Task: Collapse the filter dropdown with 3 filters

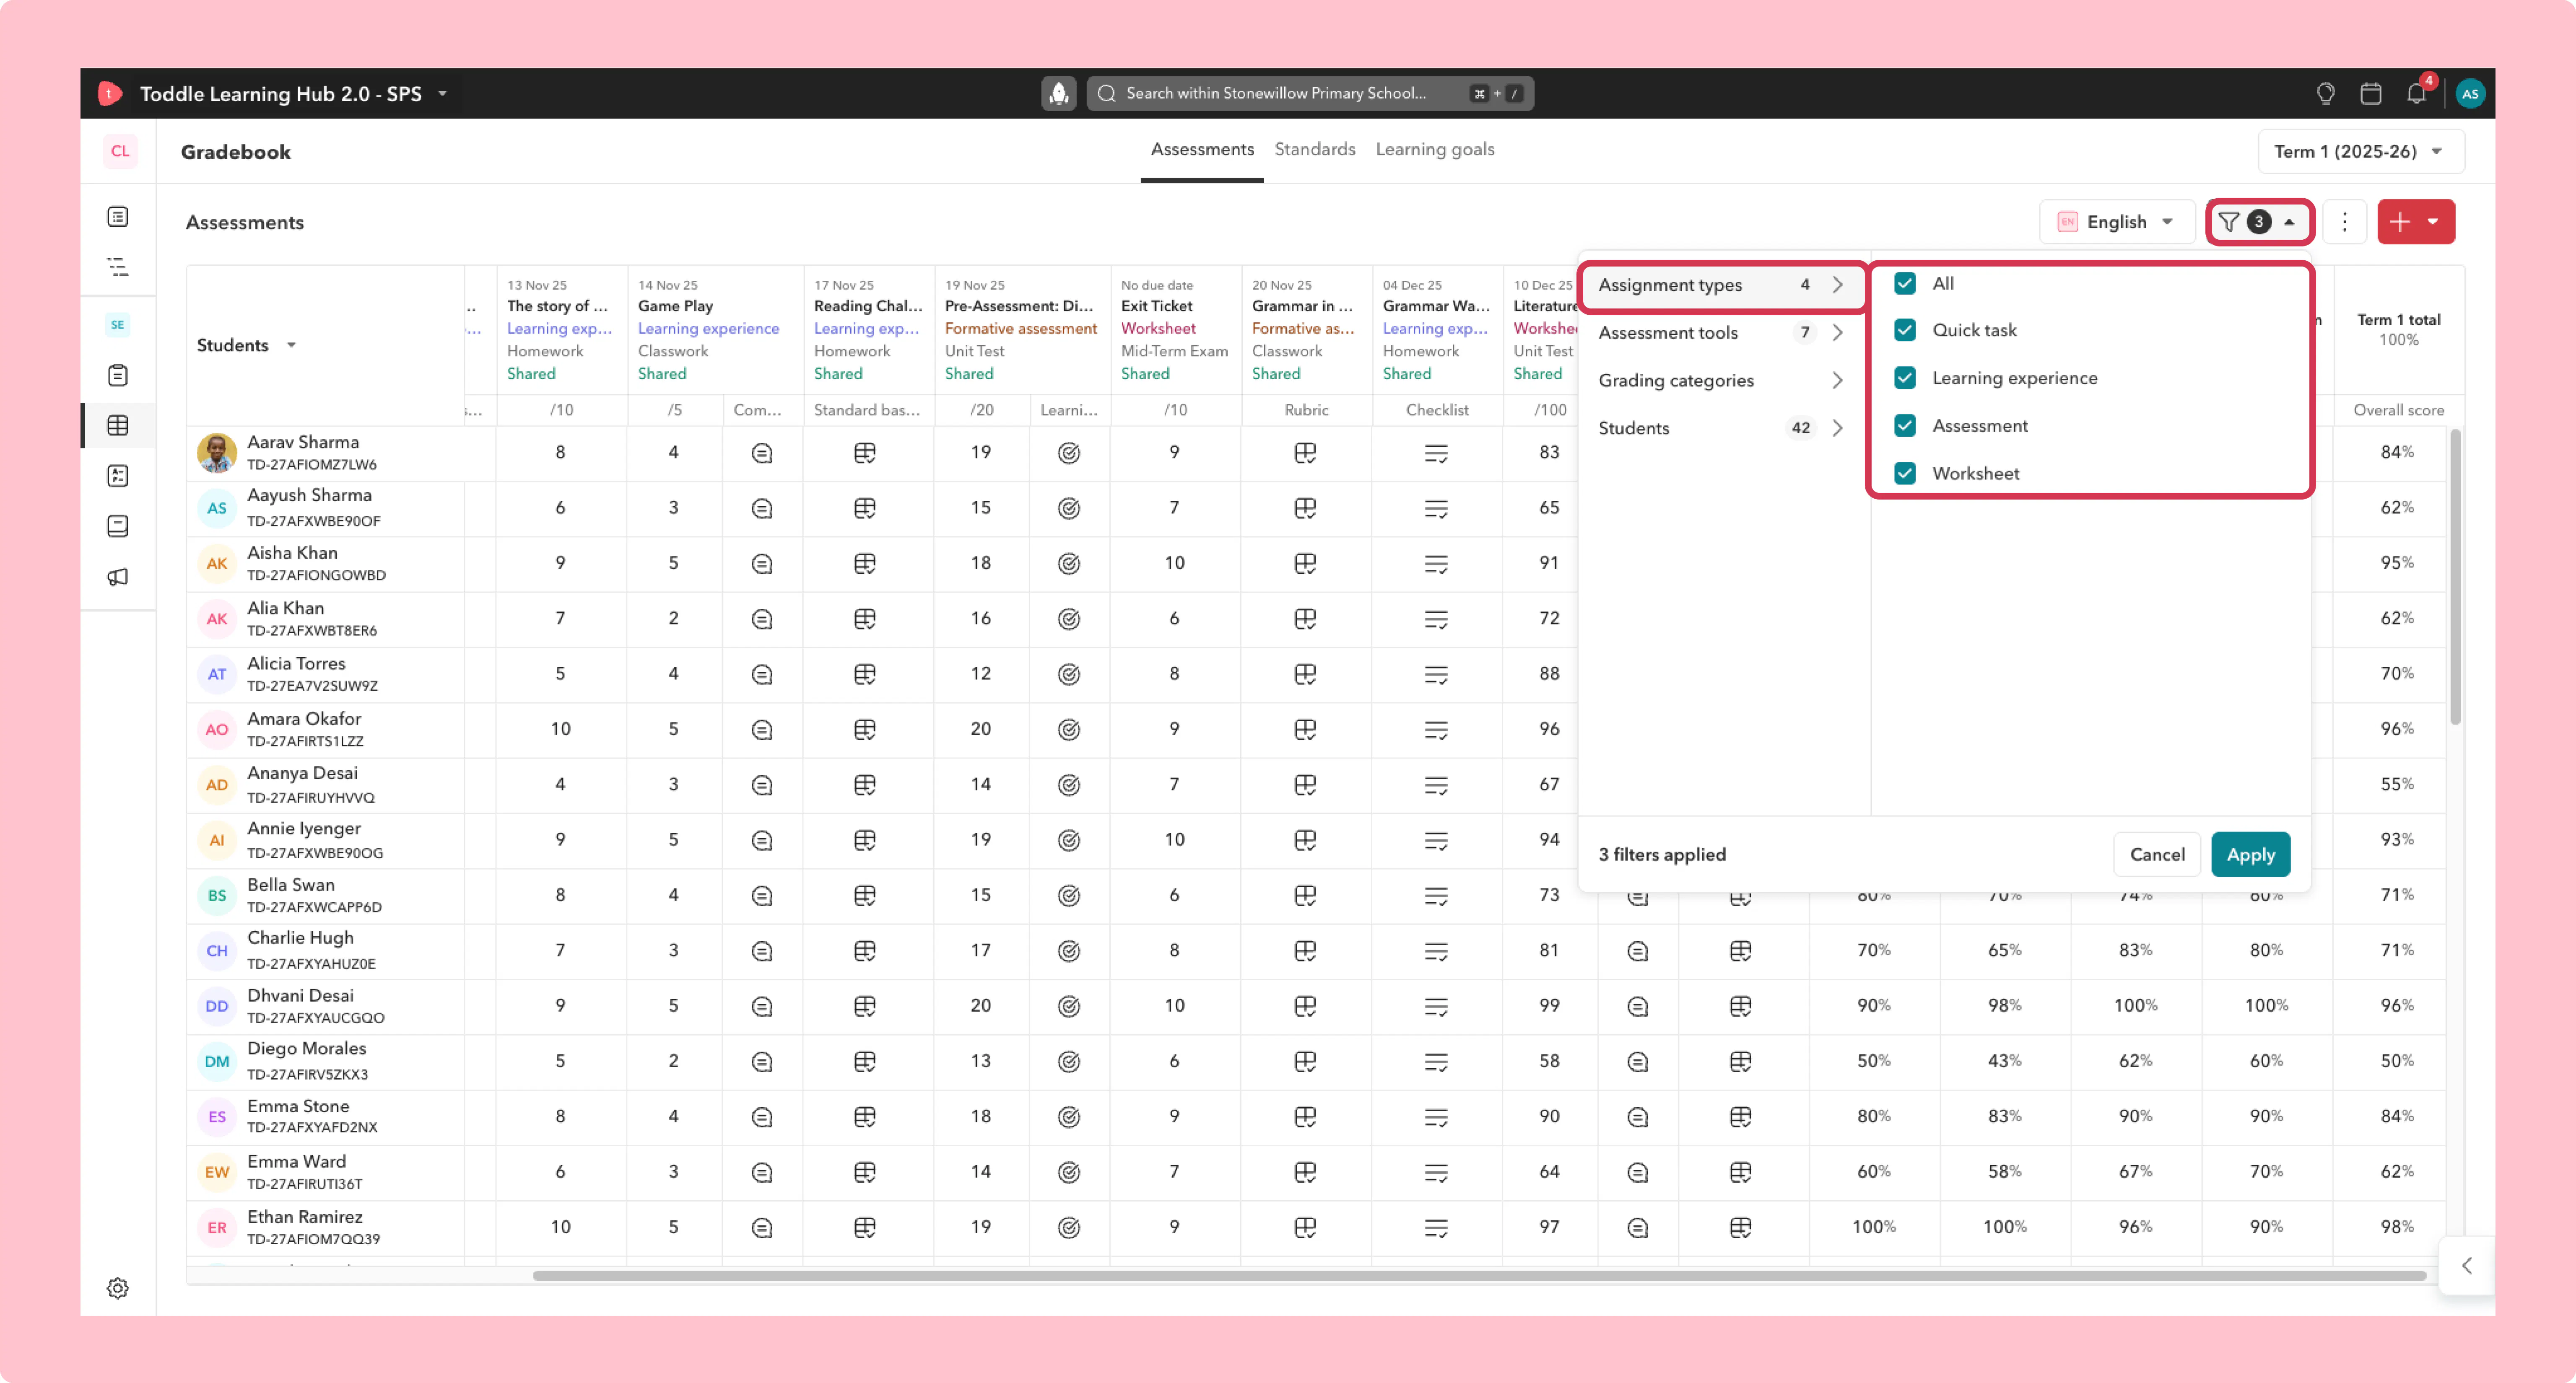Action: [2259, 222]
